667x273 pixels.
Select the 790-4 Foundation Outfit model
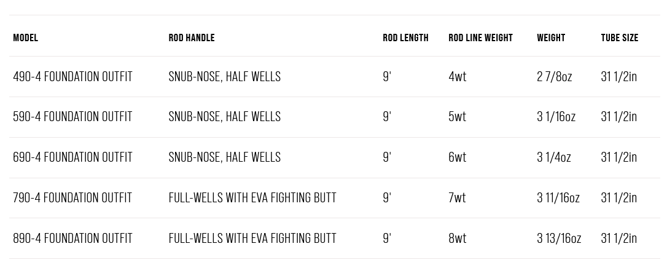pos(72,198)
